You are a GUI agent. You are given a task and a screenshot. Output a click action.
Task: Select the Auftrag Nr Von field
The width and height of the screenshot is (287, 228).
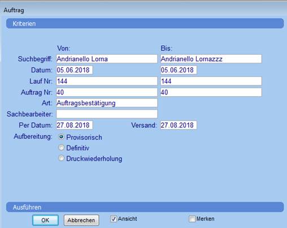pyautogui.click(x=107, y=92)
